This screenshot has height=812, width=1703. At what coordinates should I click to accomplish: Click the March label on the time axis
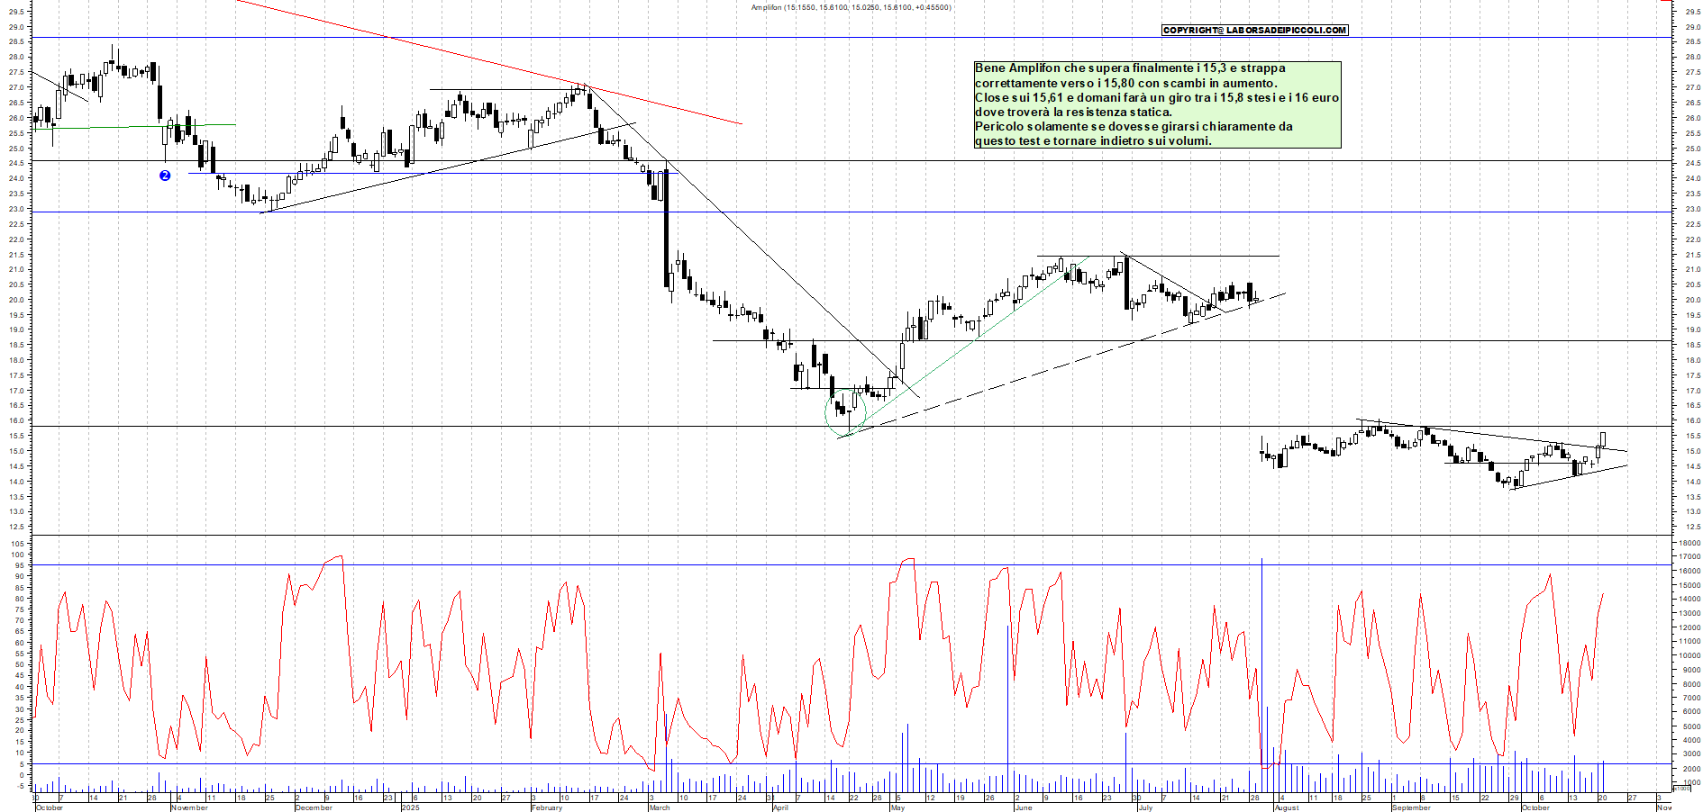660,807
